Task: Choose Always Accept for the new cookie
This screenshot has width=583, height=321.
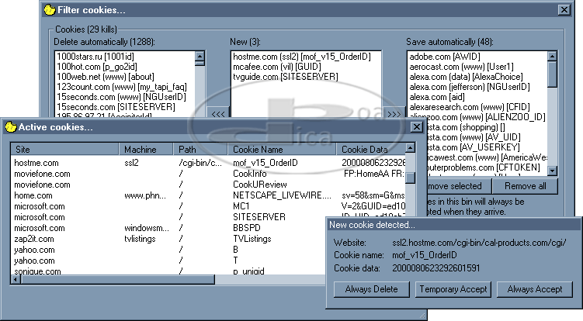Action: click(535, 289)
